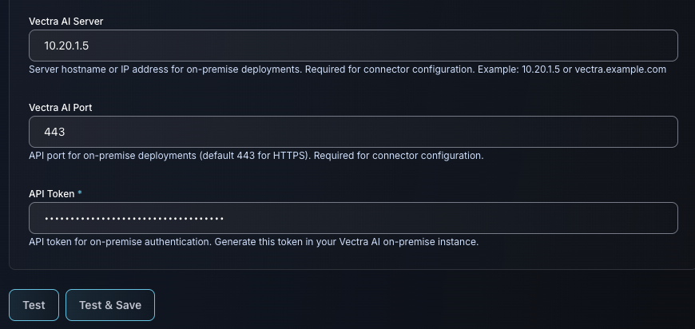Image resolution: width=695 pixels, height=329 pixels.
Task: Click the "API Token" field label
Action: (x=51, y=193)
